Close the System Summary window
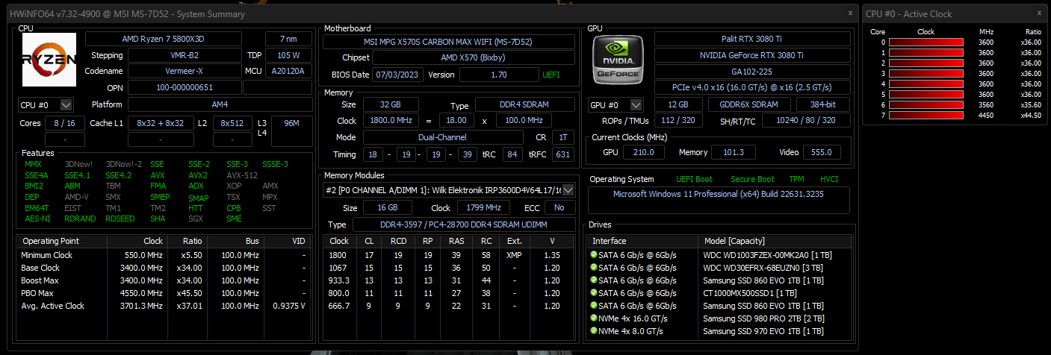Image resolution: width=1051 pixels, height=355 pixels. (x=850, y=13)
